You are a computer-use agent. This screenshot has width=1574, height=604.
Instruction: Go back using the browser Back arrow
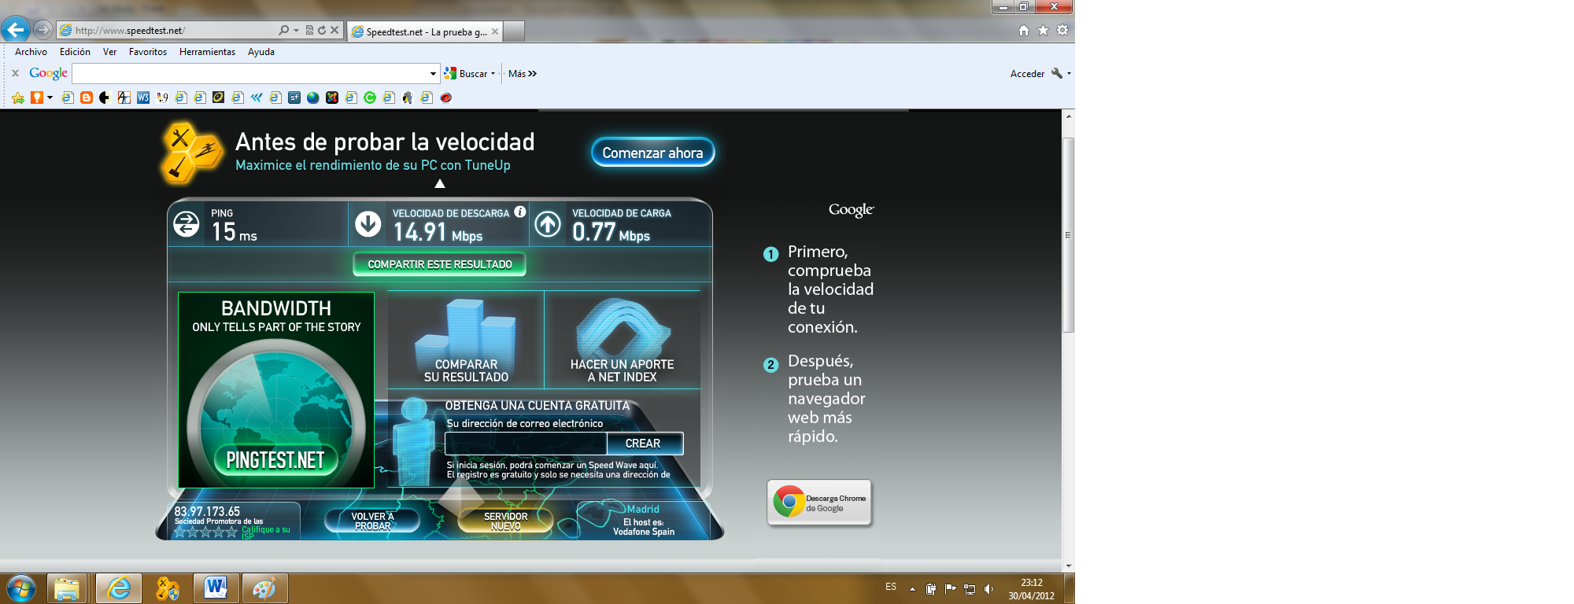(16, 30)
